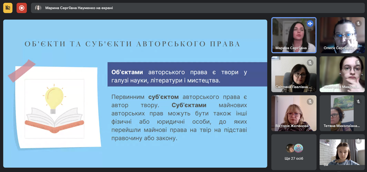Click the slide title 'Об'єкти та суб'єкти авторського права'
The width and height of the screenshot is (367, 172).
(x=132, y=44)
